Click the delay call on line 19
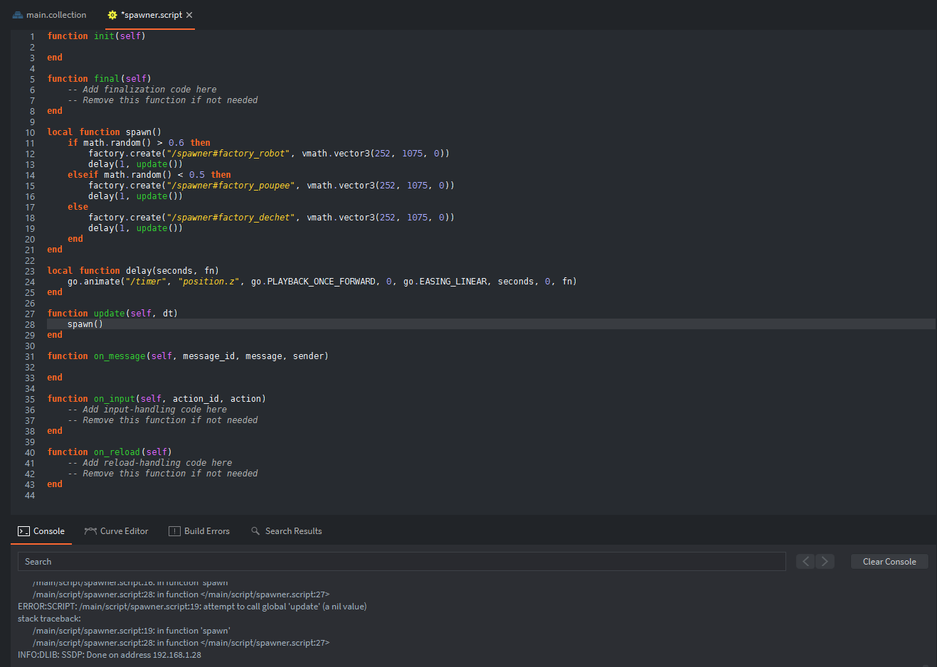Image resolution: width=937 pixels, height=667 pixels. tap(135, 228)
